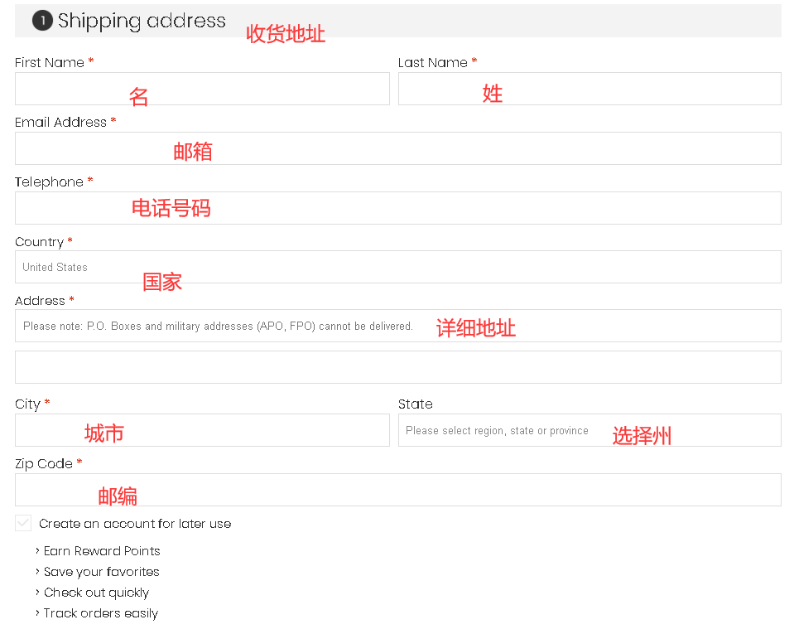Click the Shipping address section heading
This screenshot has width=794, height=634.
coord(142,21)
